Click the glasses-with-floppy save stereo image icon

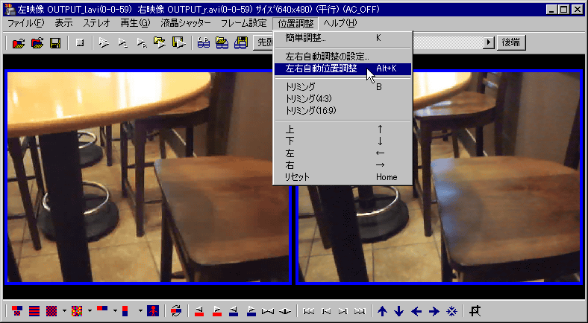[241, 42]
